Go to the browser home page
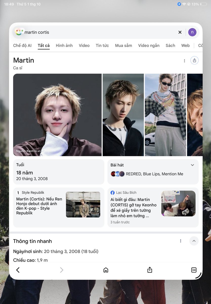Image resolution: width=211 pixels, height=304 pixels. [x=106, y=270]
